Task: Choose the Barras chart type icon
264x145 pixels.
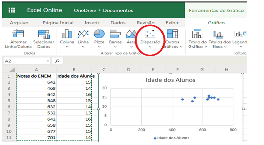Action: click(x=115, y=34)
